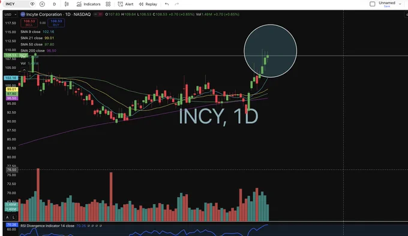Collapse the indicator legend with the caret

(x=24, y=70)
